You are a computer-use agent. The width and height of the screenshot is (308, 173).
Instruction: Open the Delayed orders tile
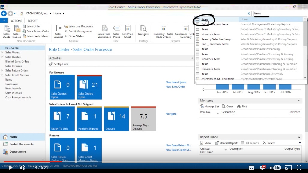pos(116,119)
